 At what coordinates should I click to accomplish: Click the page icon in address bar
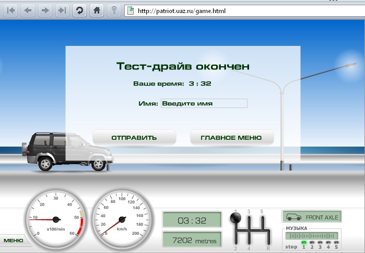click(x=131, y=10)
